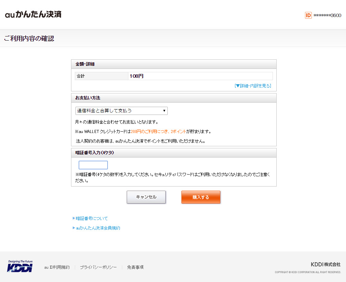Click the total amount 108円
The height and width of the screenshot is (282, 346).
click(137, 76)
